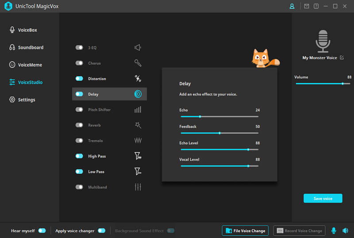This screenshot has width=354, height=238.
Task: Select the Reverb effect label
Action: tap(94, 125)
